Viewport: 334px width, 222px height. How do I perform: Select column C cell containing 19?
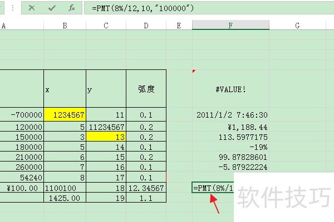[106, 198]
